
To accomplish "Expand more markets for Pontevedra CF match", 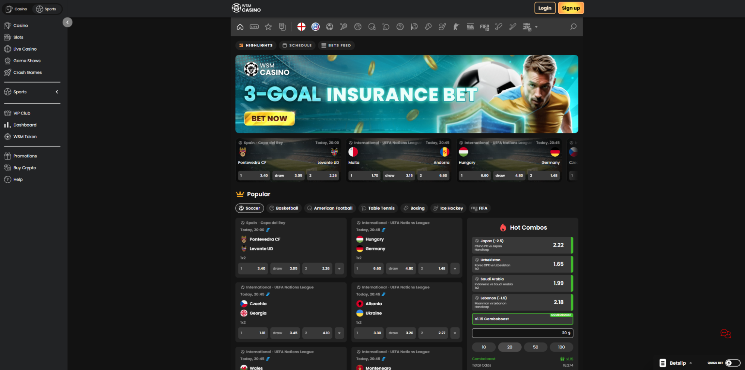I will tap(339, 268).
